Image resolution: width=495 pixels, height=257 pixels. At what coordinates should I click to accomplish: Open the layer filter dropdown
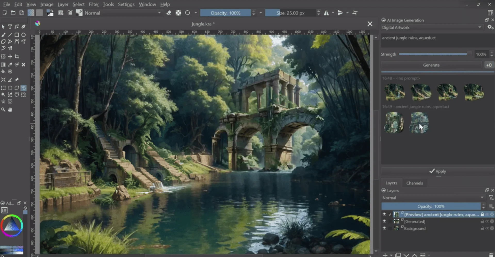[x=491, y=198]
